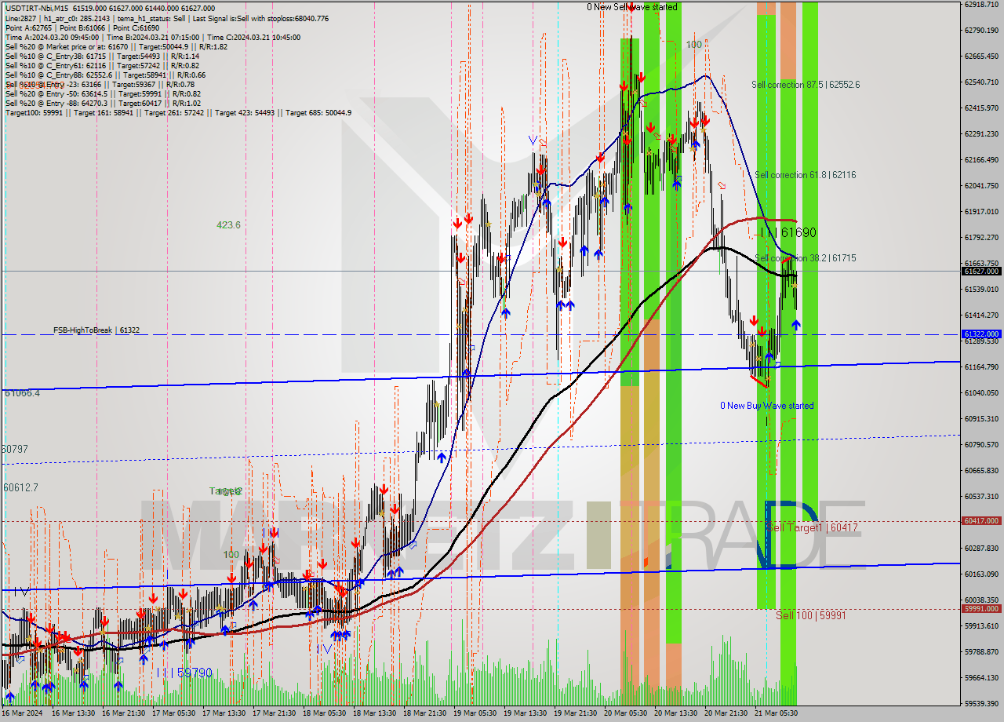Viewport: 1004px width, 722px height.
Task: Click the '60612.7' level label
Action: (21, 487)
